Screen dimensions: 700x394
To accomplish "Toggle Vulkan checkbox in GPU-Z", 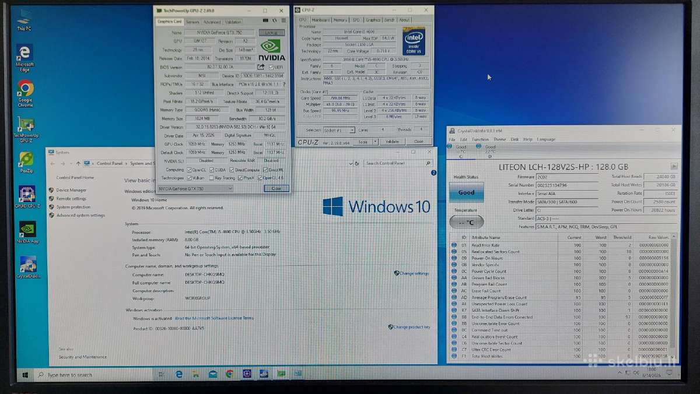I will click(x=190, y=178).
